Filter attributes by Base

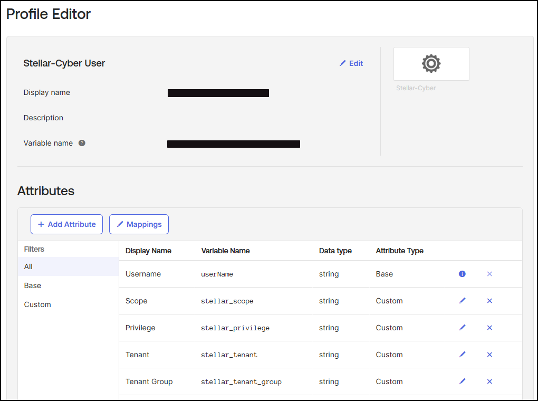pyautogui.click(x=33, y=285)
